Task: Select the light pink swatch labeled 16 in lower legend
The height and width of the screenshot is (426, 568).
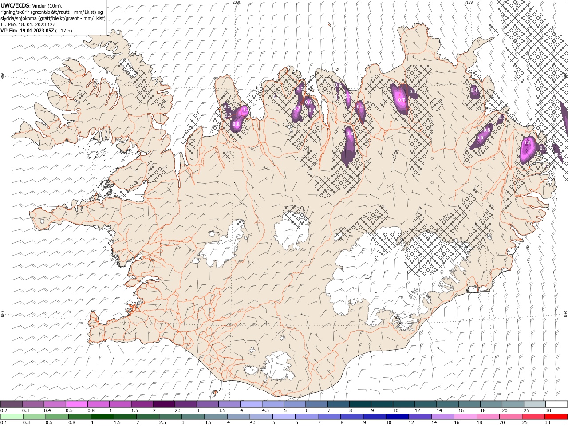Action: [x=465, y=417]
